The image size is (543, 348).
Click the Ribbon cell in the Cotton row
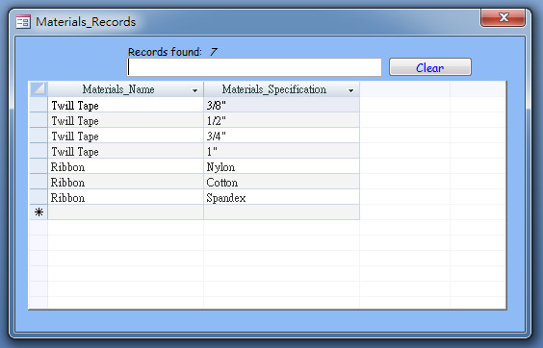coord(126,182)
